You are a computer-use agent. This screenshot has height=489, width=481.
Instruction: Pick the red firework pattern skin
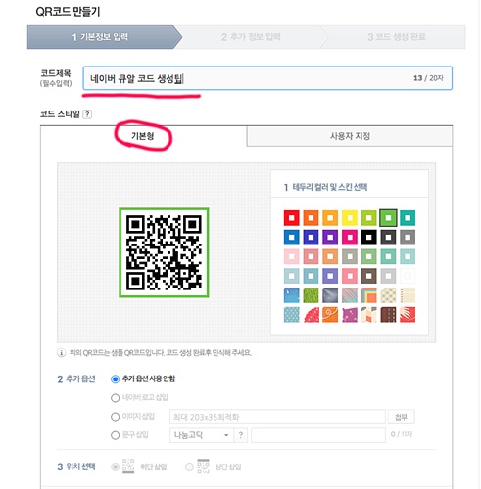pos(408,315)
